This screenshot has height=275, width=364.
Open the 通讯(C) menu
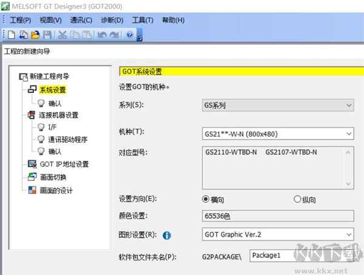(81, 20)
